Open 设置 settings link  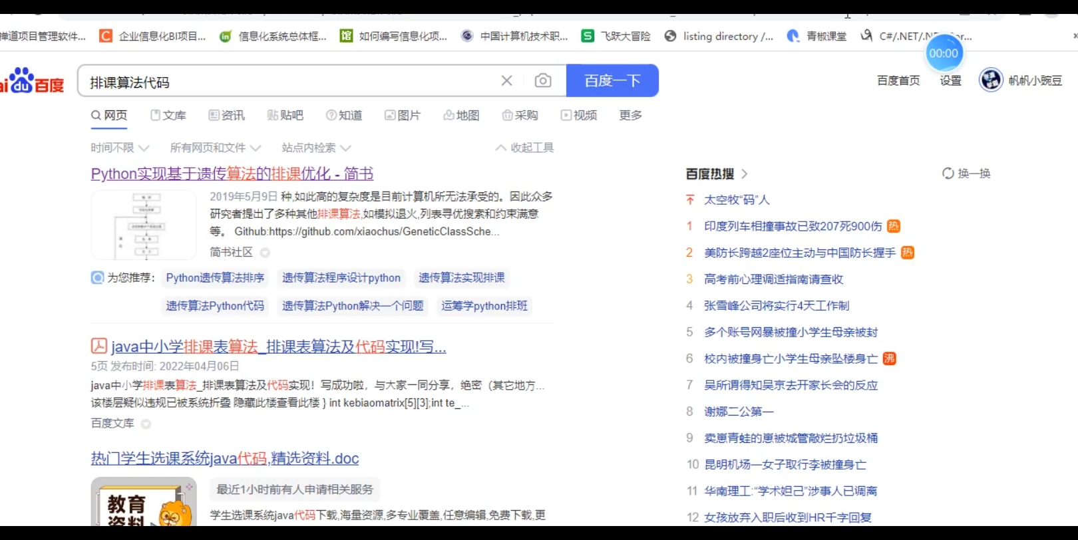point(950,80)
